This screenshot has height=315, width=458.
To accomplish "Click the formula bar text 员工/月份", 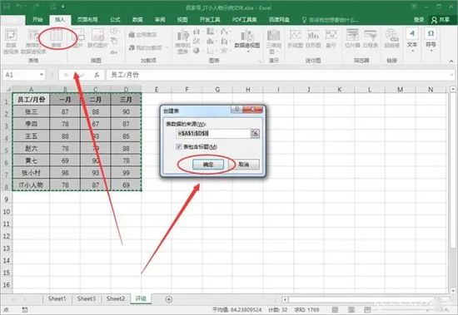I will pyautogui.click(x=125, y=75).
